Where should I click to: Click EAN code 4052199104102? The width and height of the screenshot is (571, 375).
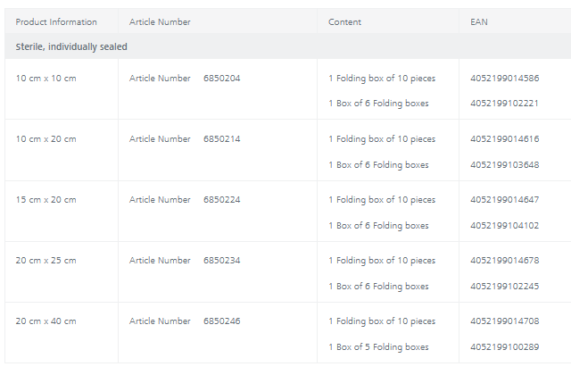(504, 226)
